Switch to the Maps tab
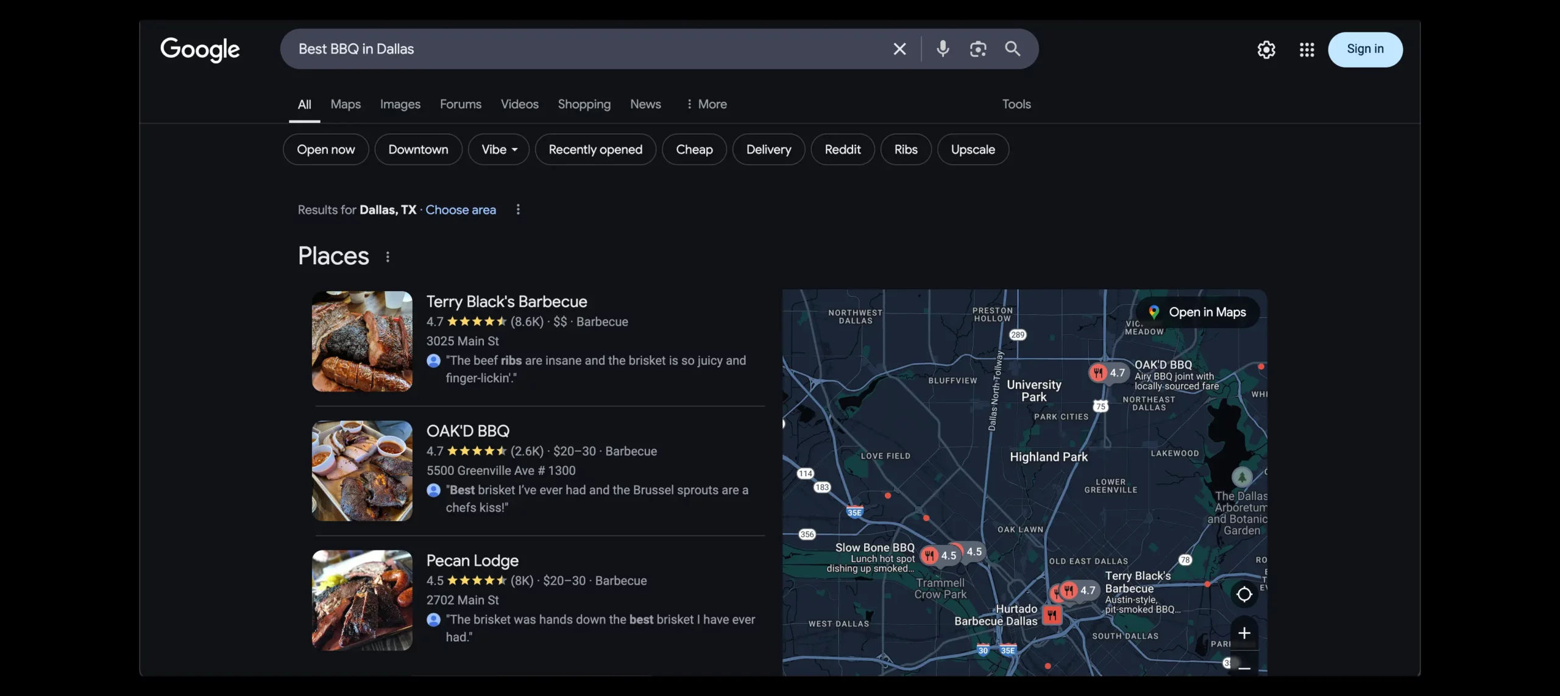Screen dimensions: 1560x696 pyautogui.click(x=346, y=104)
